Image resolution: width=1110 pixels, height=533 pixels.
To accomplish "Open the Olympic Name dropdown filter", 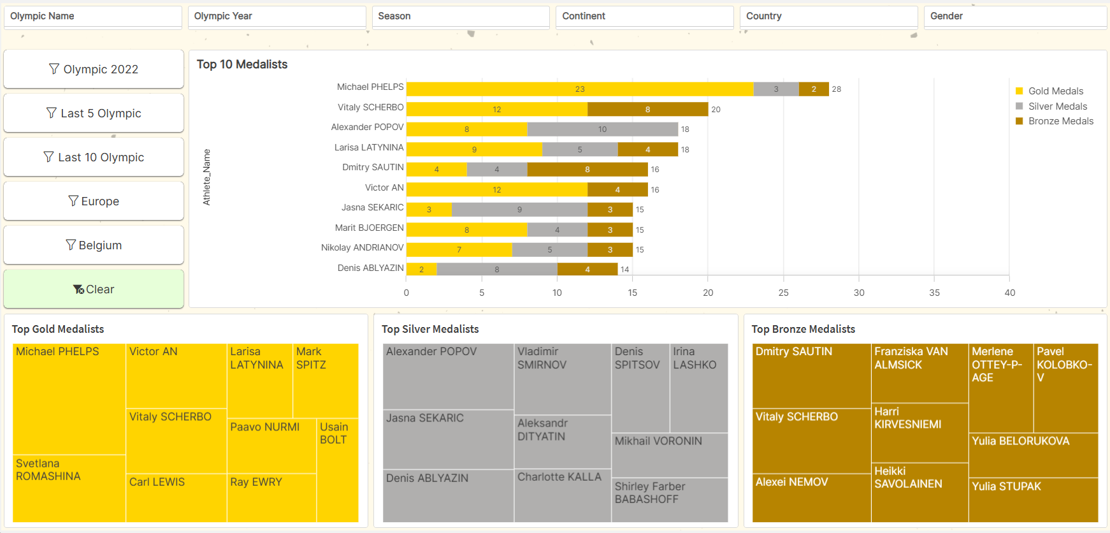I will pyautogui.click(x=93, y=17).
